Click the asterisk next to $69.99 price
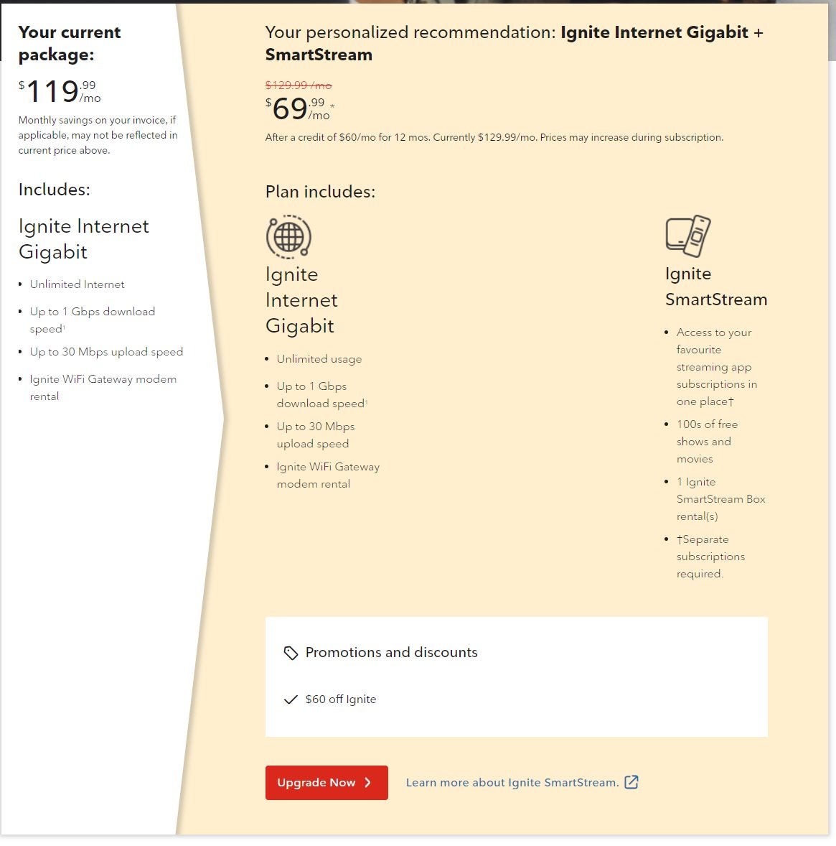Image resolution: width=836 pixels, height=846 pixels. coord(332,106)
